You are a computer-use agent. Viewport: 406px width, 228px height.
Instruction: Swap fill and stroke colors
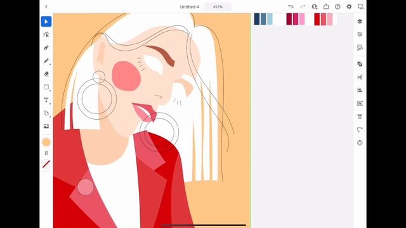[x=46, y=153]
